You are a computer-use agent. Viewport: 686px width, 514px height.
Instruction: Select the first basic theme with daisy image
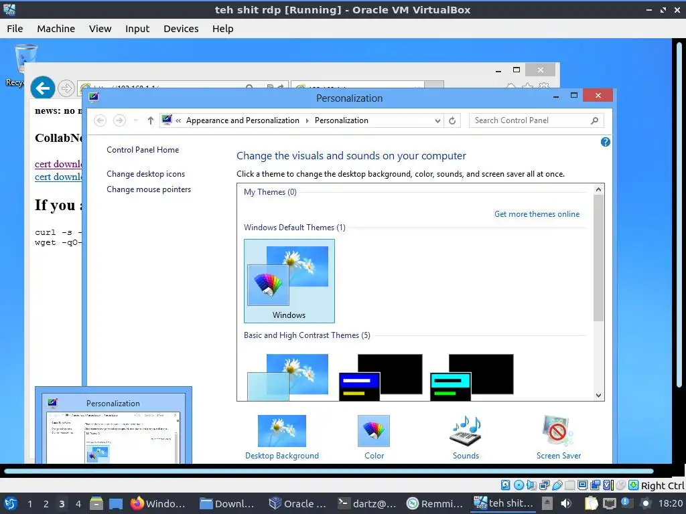[x=287, y=377]
